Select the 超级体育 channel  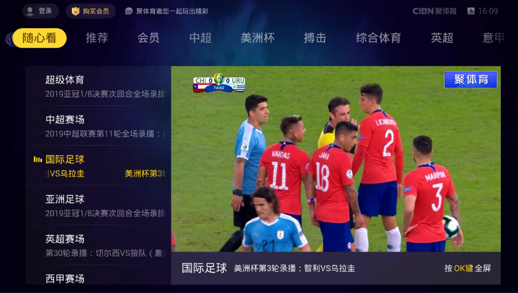(98, 86)
